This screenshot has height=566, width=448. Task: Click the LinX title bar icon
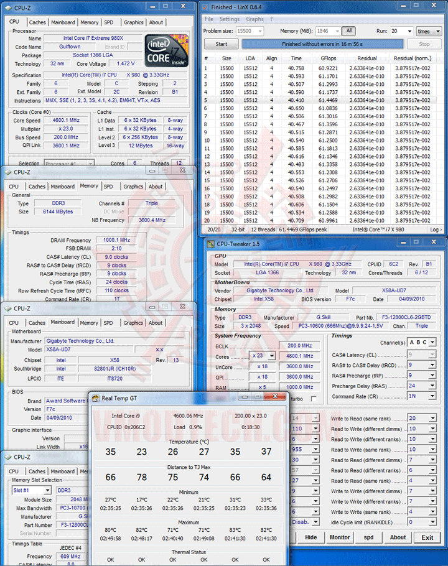205,7
